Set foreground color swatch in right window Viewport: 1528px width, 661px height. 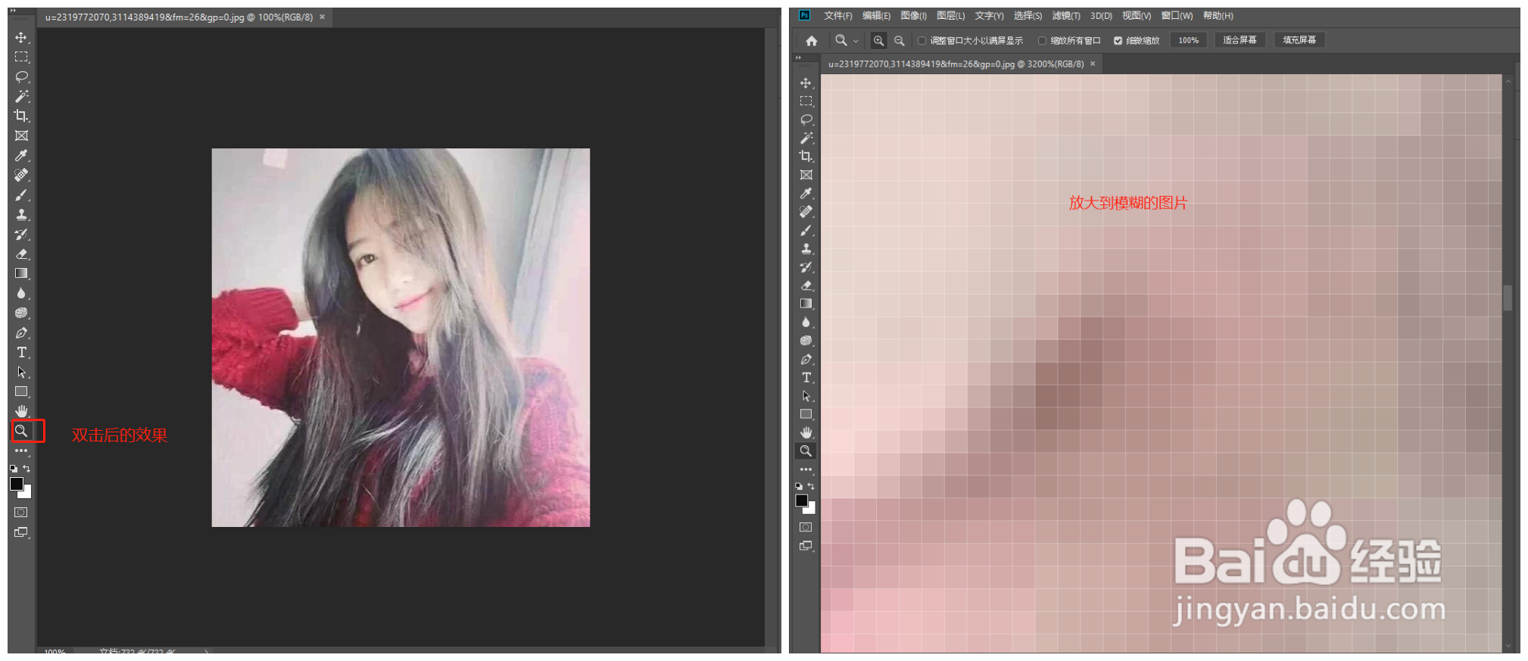(x=801, y=500)
